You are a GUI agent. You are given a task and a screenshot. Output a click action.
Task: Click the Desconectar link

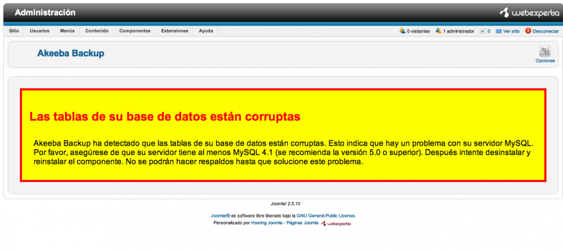tap(545, 31)
